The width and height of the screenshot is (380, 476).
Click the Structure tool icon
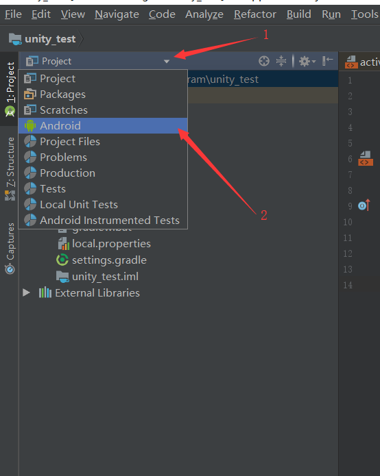10,195
